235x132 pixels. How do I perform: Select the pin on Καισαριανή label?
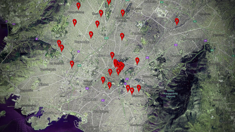[x=139, y=88]
